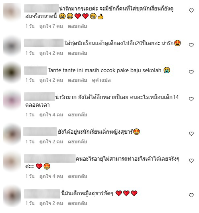Open the blurred username on the last comment
This screenshot has height=213, width=199.
[42, 193]
